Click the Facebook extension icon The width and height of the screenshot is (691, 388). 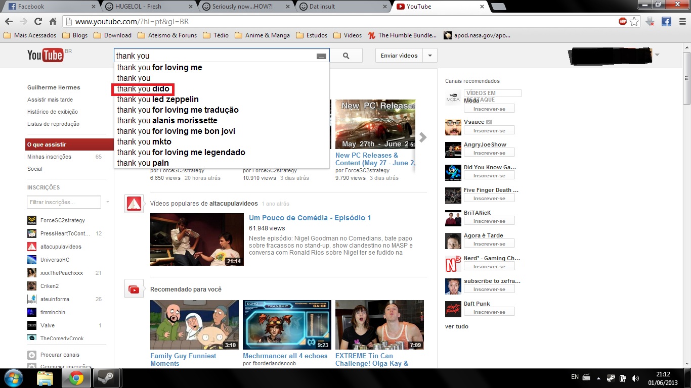tap(666, 22)
